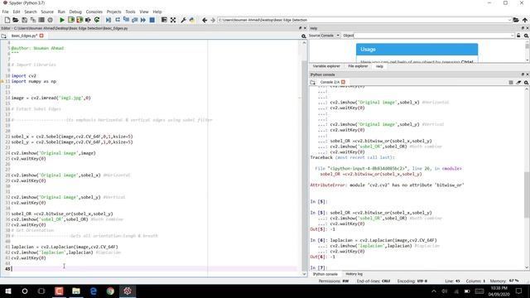
Task: Stop debugging with blue square
Action: (x=152, y=20)
